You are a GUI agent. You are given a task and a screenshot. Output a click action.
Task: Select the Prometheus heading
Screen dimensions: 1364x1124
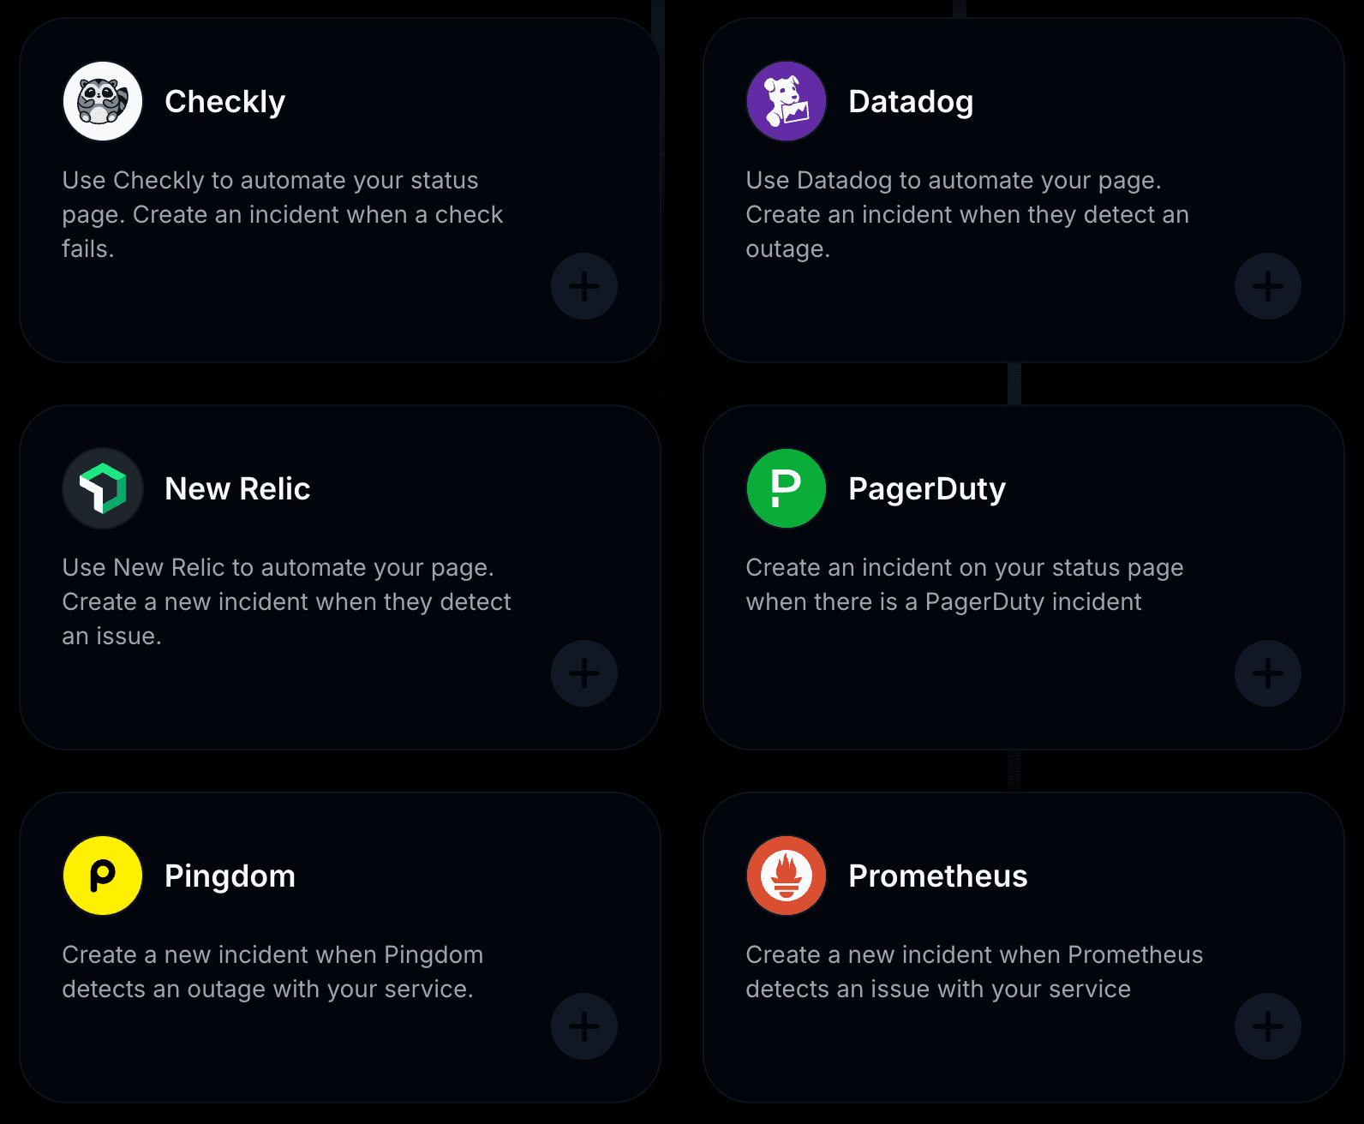(937, 876)
